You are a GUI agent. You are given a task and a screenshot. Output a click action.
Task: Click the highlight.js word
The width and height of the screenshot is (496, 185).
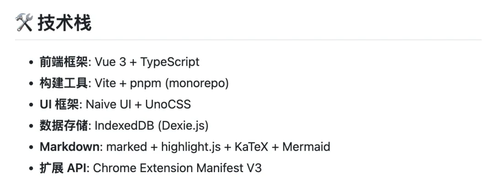tap(191, 147)
